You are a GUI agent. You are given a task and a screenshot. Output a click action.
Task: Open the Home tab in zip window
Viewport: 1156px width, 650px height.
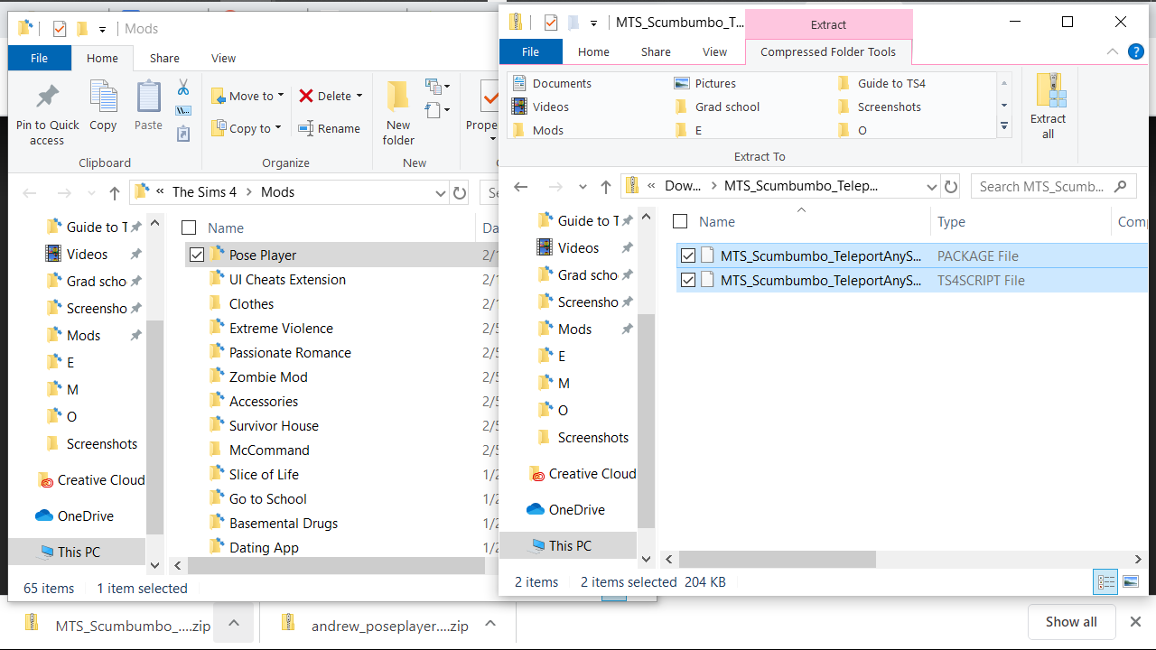click(593, 51)
